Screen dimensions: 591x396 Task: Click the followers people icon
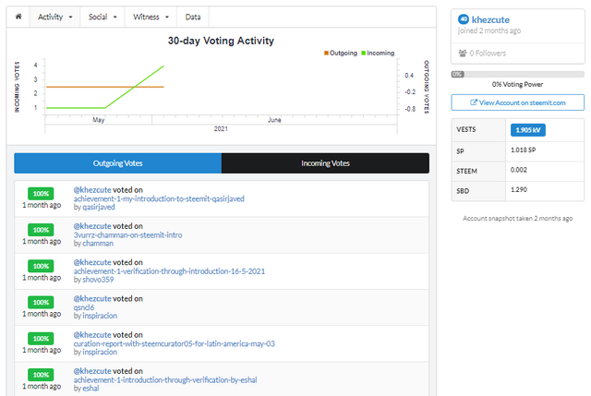[463, 54]
